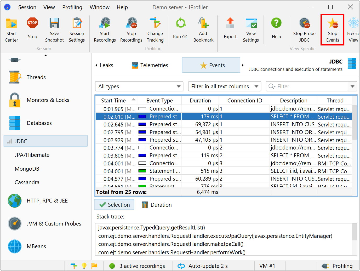Viewport: 360px width, 271px height.
Task: Open the Window menu
Action: point(100,7)
